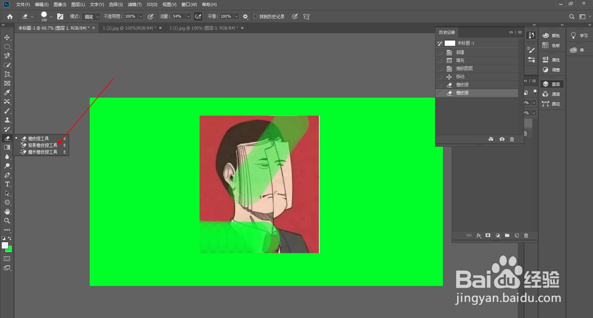593x318 pixels.
Task: Switch foreground and background colors
Action: 10,238
